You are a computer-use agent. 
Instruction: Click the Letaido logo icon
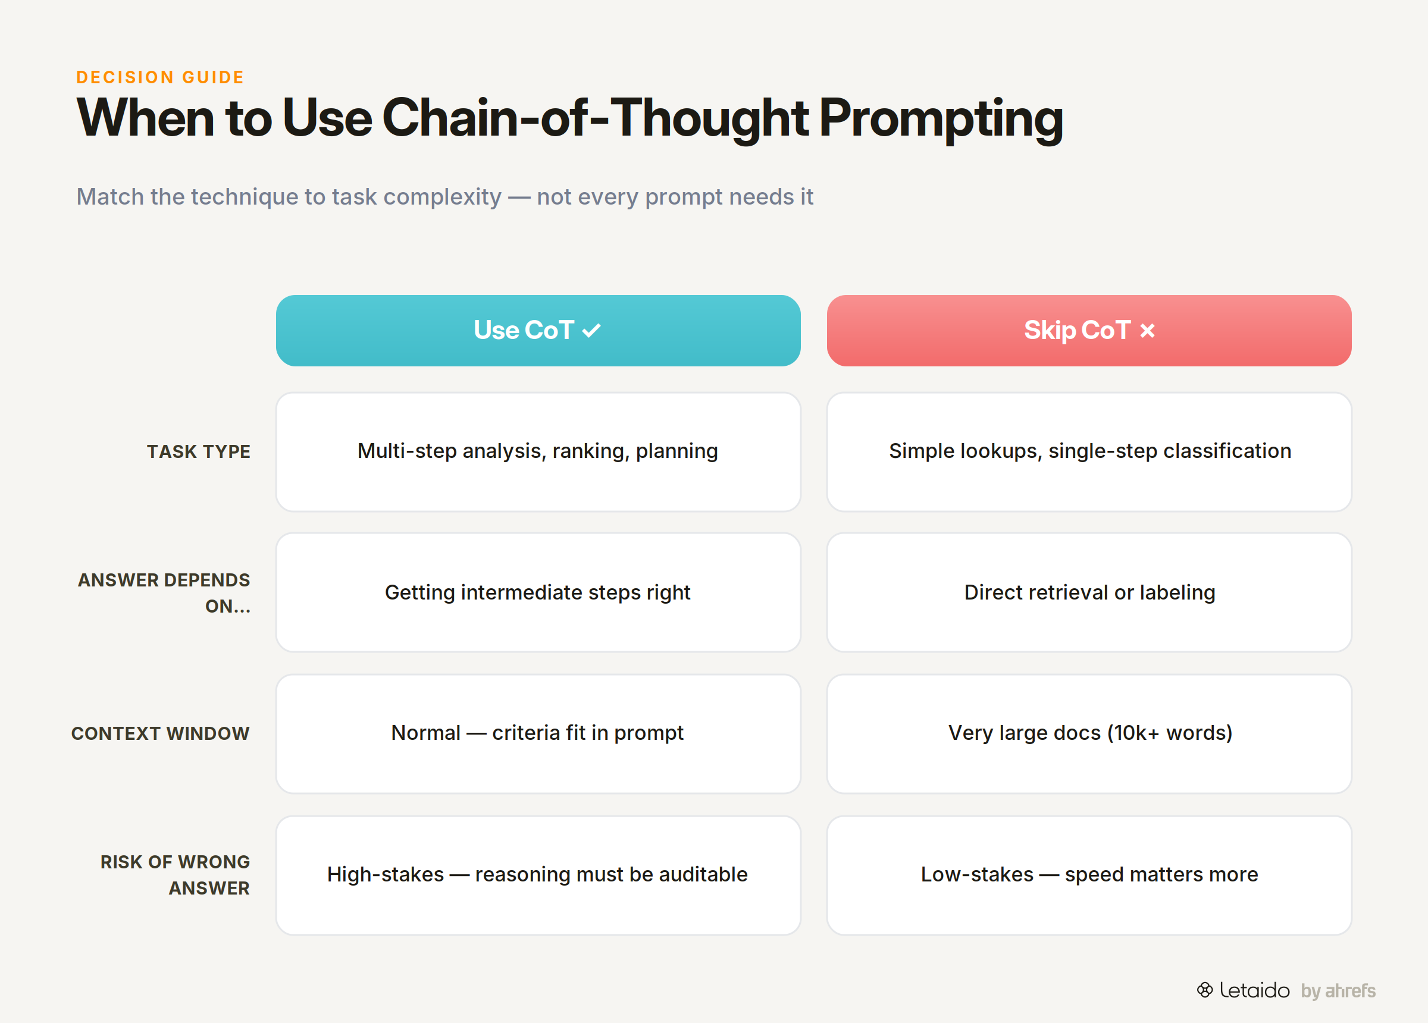tap(1204, 990)
